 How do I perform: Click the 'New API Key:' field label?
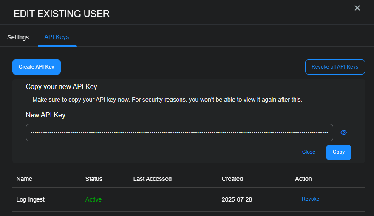click(47, 115)
